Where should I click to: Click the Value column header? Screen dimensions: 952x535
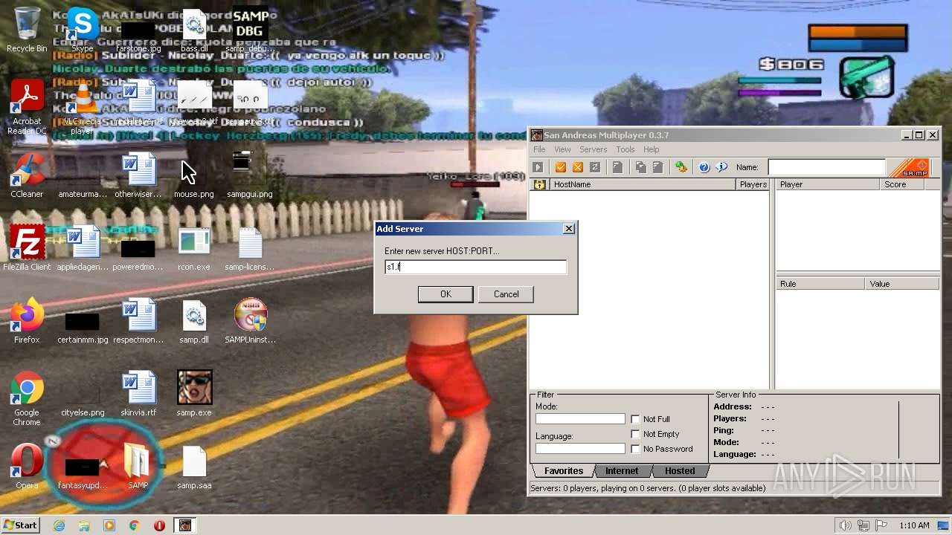click(x=902, y=284)
